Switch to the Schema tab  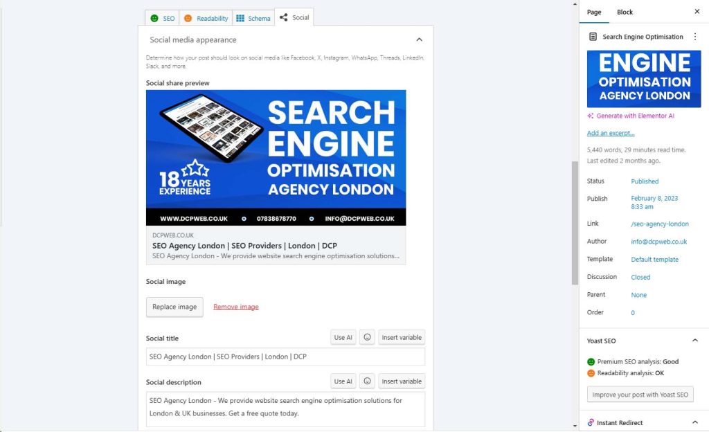[x=253, y=18]
